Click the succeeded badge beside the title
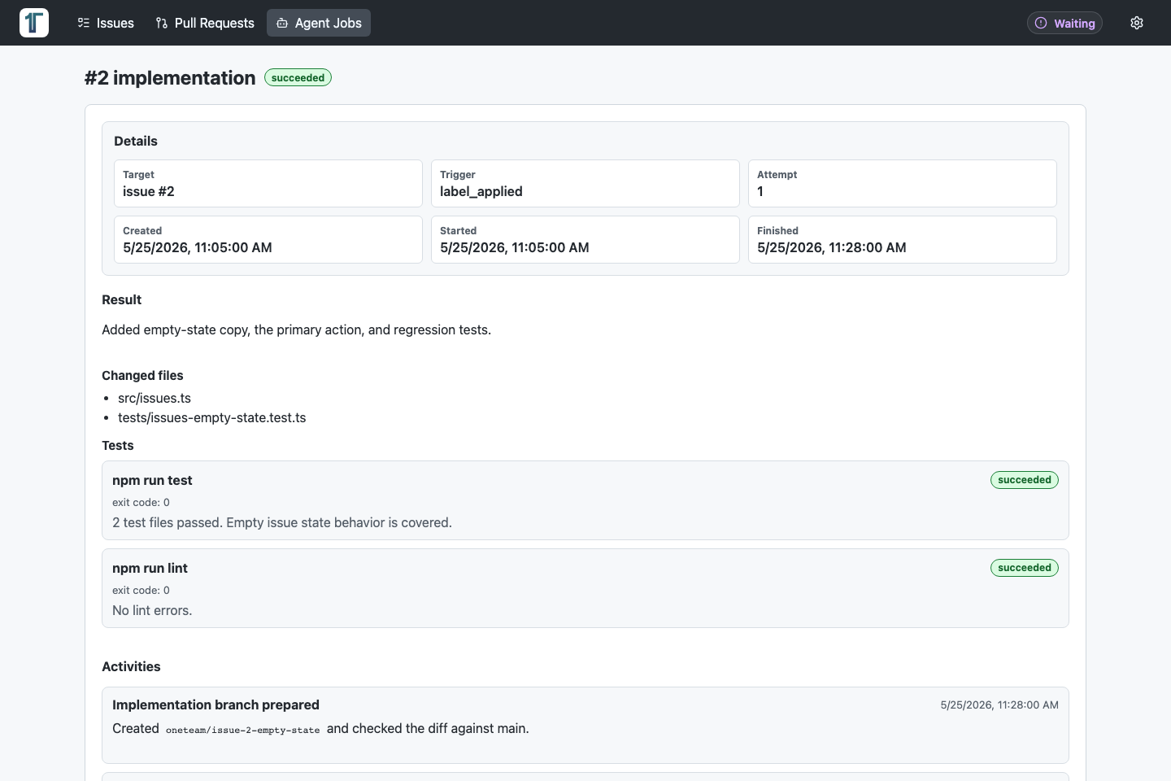This screenshot has height=781, width=1171. coord(298,78)
